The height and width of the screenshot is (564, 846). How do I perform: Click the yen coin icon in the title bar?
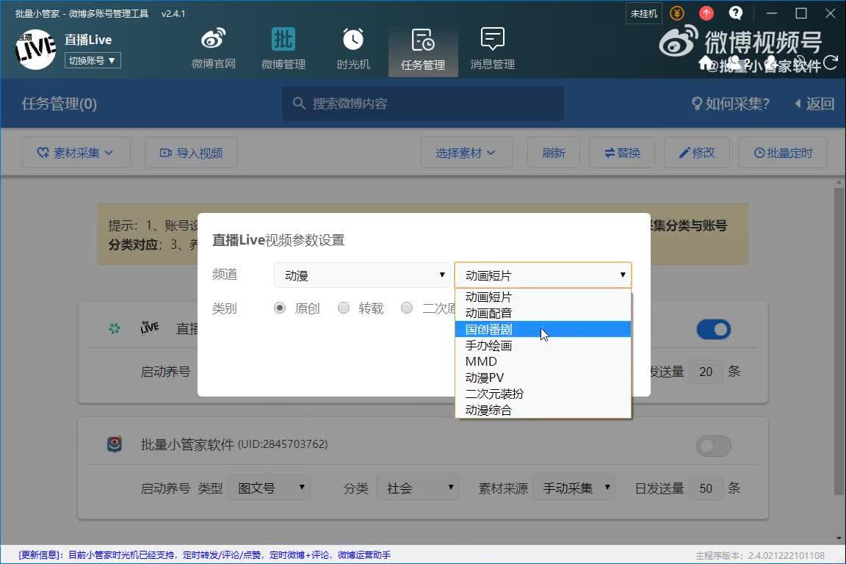point(677,13)
